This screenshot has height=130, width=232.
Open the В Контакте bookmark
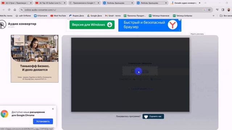tap(41, 16)
